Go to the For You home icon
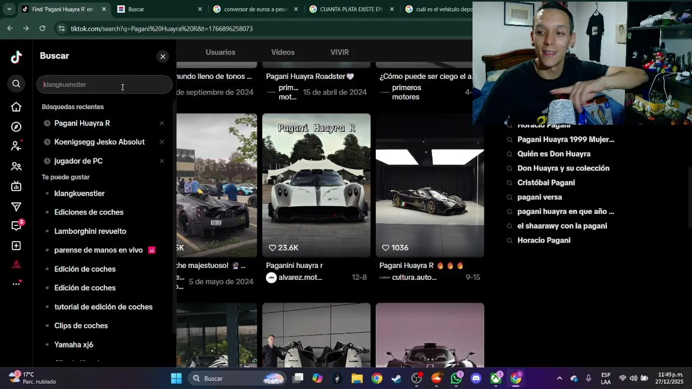The height and width of the screenshot is (389, 692). 16,107
